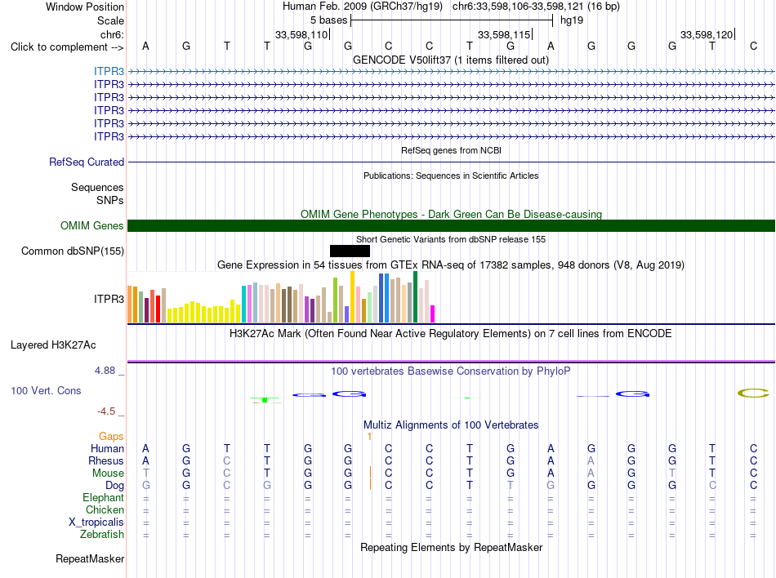Click the olive C logo in PhyloP track
The image size is (776, 578).
tap(753, 393)
